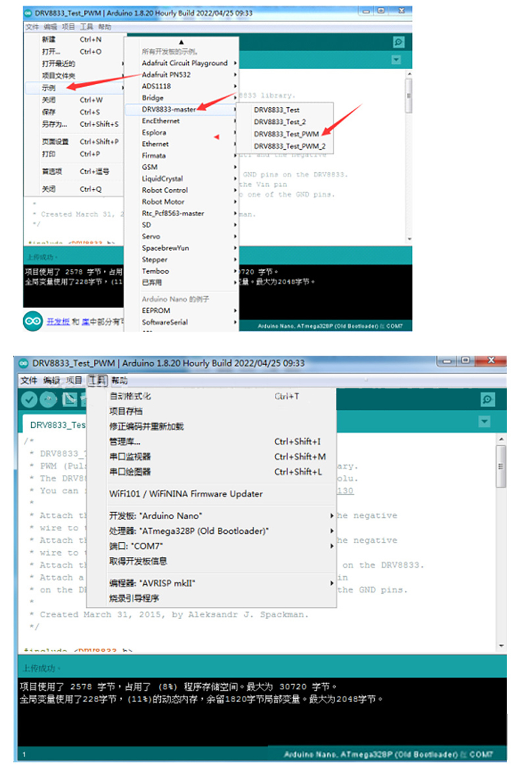Choose 保存 from the File menu
Viewport: 520px width, 769px height.
[75, 112]
